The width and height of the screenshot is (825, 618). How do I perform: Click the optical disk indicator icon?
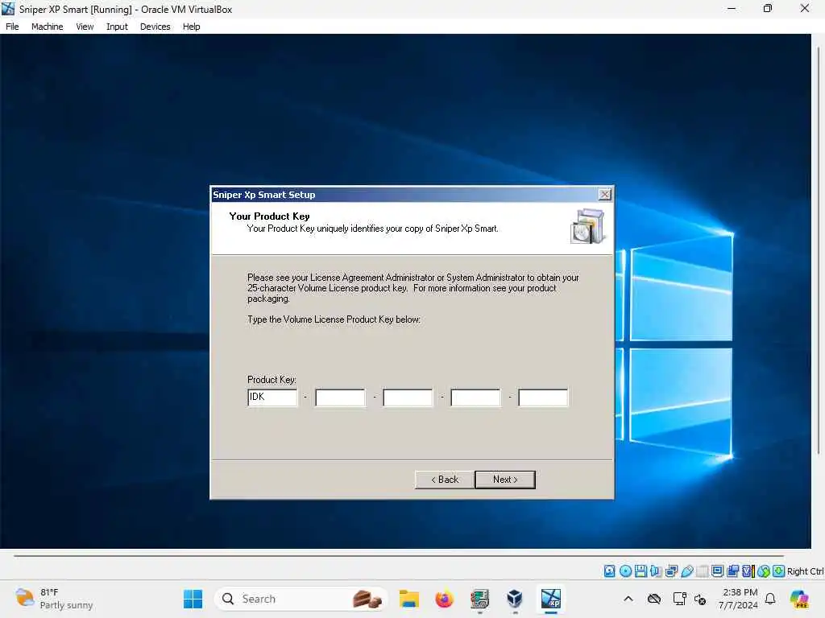[625, 571]
